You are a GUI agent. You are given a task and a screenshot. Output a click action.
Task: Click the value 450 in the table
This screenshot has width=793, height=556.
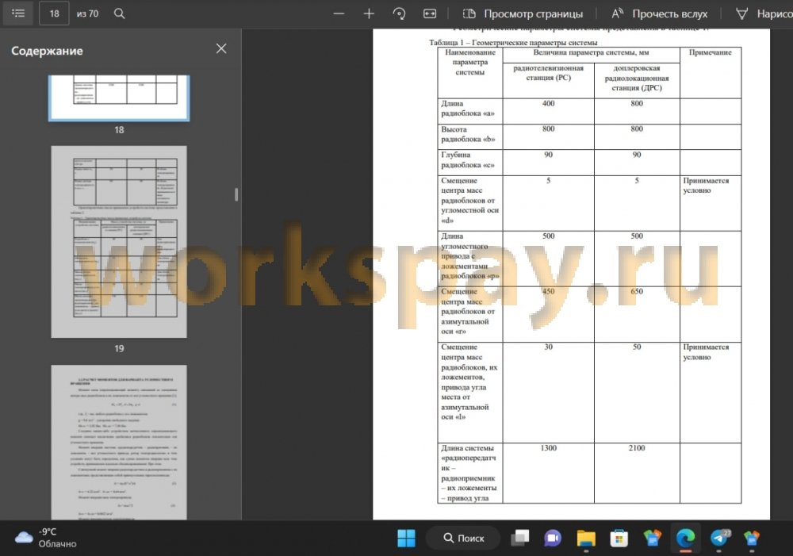(x=548, y=291)
